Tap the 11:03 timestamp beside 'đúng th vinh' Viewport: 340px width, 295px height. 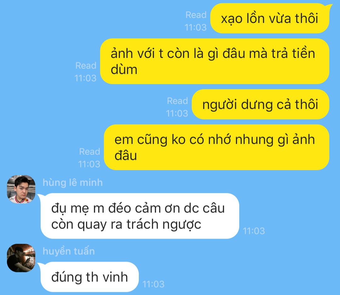(x=154, y=284)
